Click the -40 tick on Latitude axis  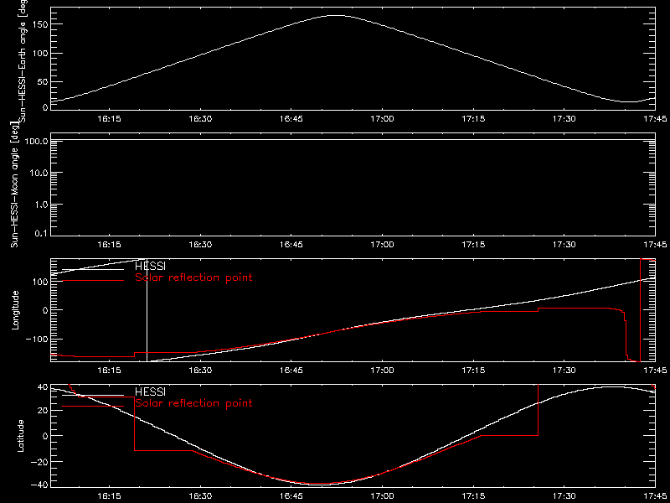pyautogui.click(x=39, y=485)
